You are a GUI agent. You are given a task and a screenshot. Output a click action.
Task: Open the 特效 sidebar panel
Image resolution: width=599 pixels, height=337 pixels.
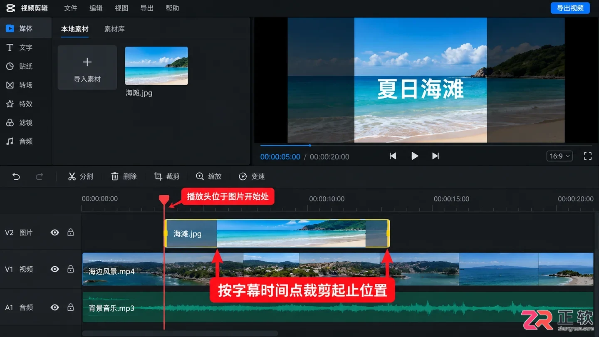26,104
